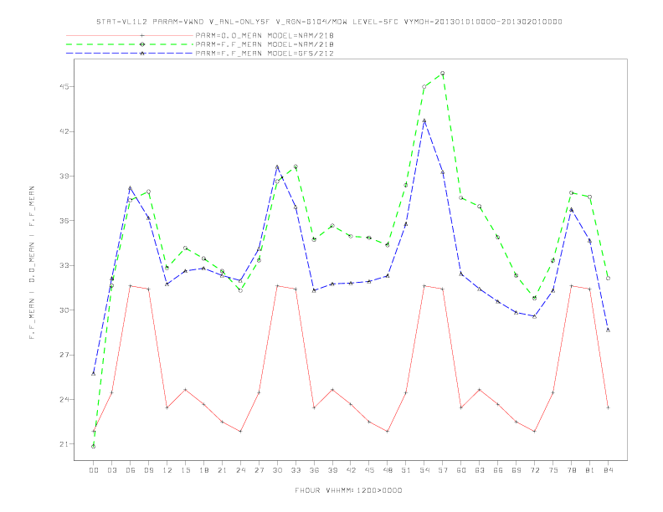Click red line marker at hour 84
Viewport: 663px width, 512px height.
[608, 407]
